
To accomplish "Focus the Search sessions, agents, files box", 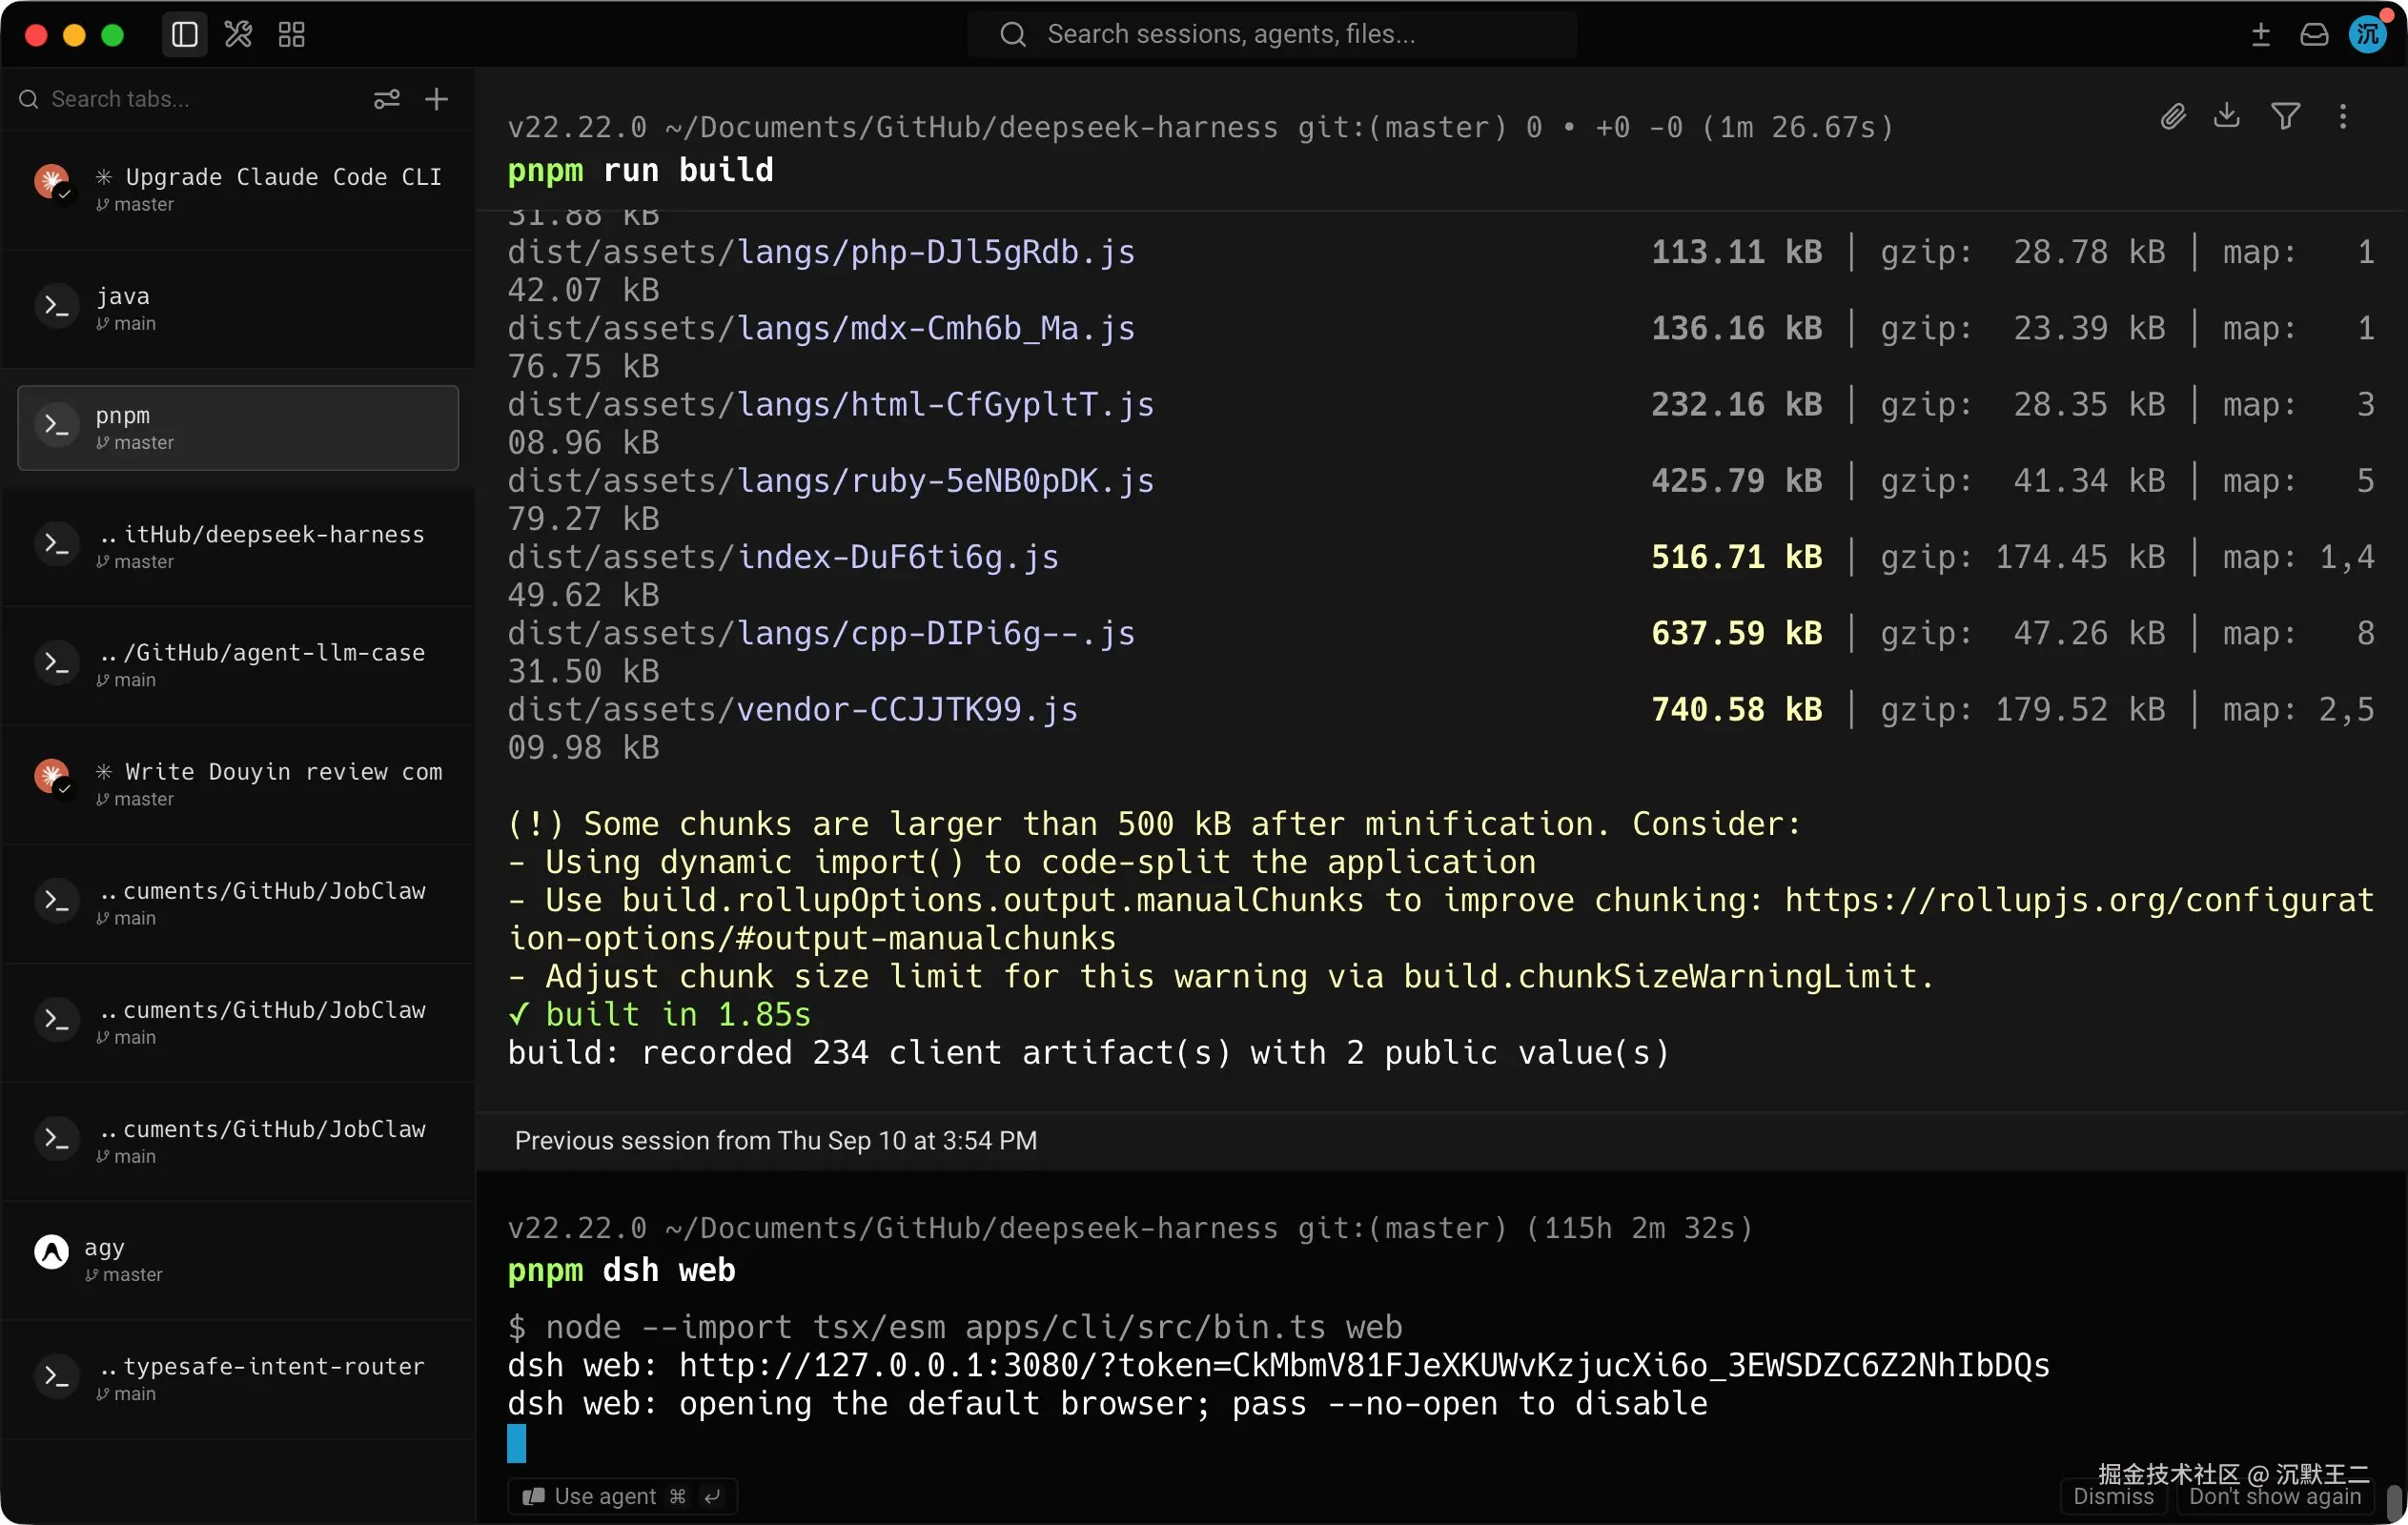I will 1271,35.
